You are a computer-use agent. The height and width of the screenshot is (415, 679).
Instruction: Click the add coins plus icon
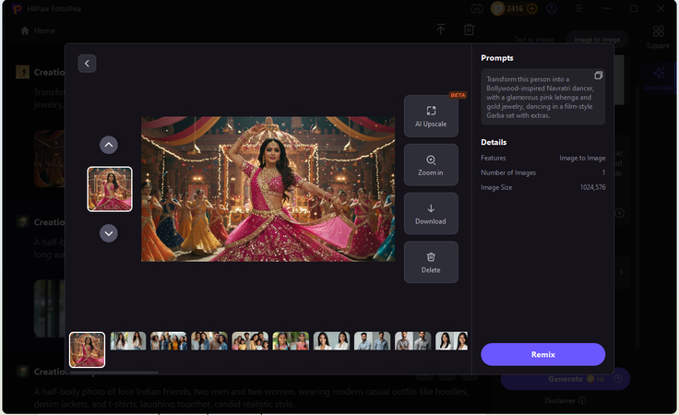532,8
